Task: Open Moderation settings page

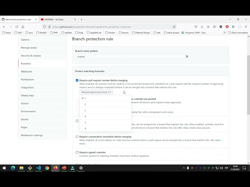Action: click(x=43, y=135)
